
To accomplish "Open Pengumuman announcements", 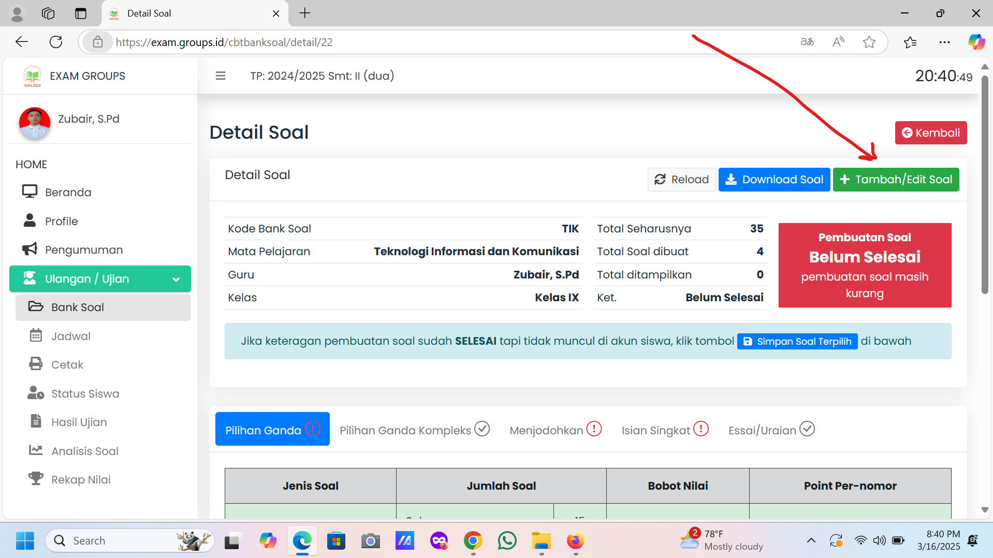I will tap(83, 249).
